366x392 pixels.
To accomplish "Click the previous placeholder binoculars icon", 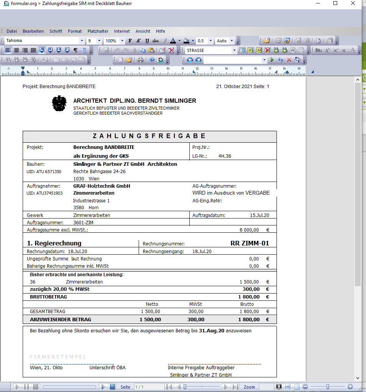I will coord(276,50).
